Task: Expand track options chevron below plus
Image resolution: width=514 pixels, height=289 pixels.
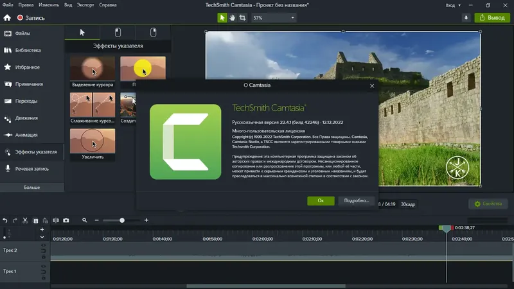Action: click(x=42, y=237)
